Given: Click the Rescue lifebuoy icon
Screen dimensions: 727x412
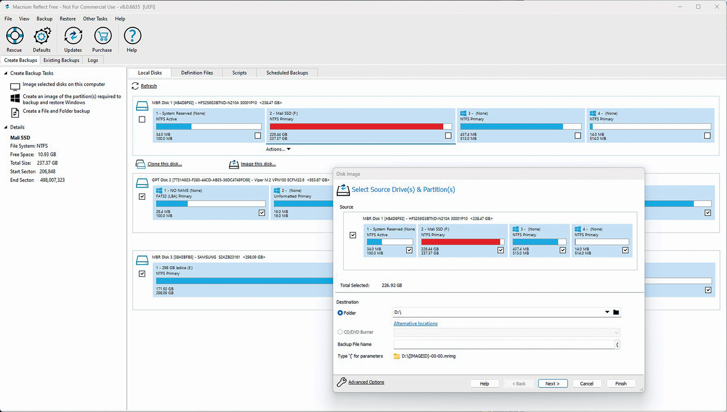Looking at the screenshot, I should (x=14, y=36).
